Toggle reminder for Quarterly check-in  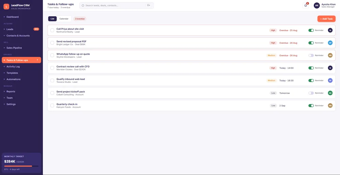coord(311,105)
